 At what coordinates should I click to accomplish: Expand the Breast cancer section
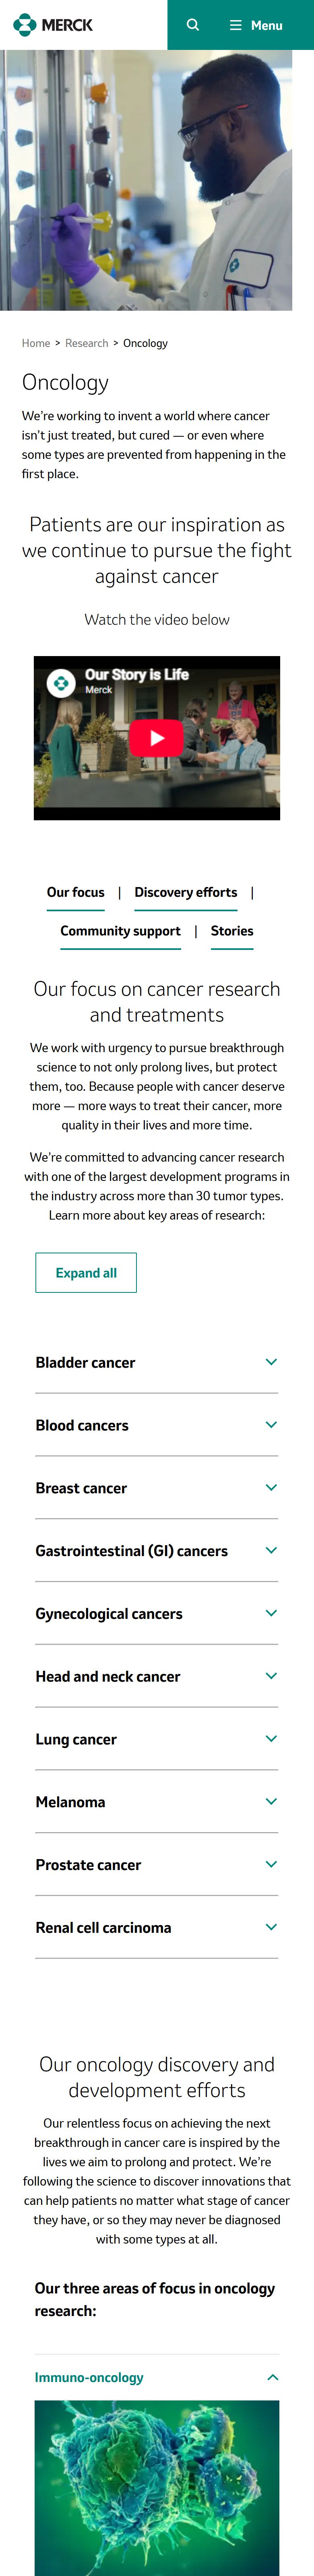(157, 1488)
